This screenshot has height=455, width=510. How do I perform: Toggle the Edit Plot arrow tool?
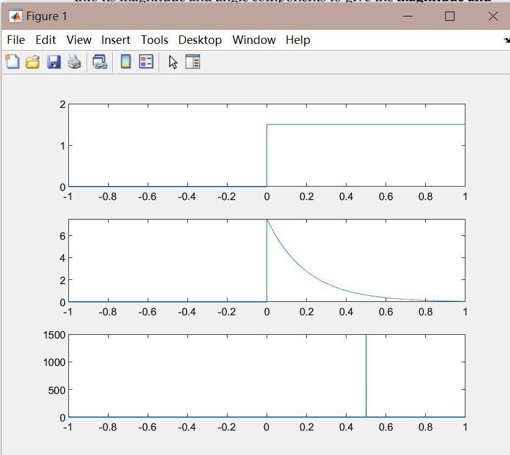click(x=173, y=62)
